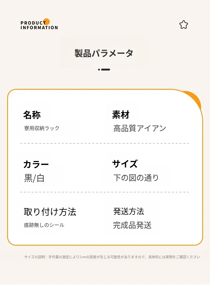This screenshot has width=210, height=285.
Task: Click the dash indicator under the title
Action: click(x=106, y=70)
